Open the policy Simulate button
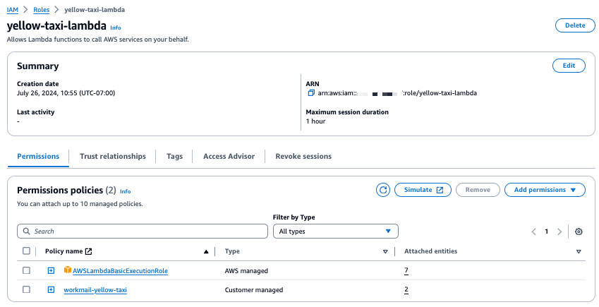599x307 pixels. click(423, 190)
